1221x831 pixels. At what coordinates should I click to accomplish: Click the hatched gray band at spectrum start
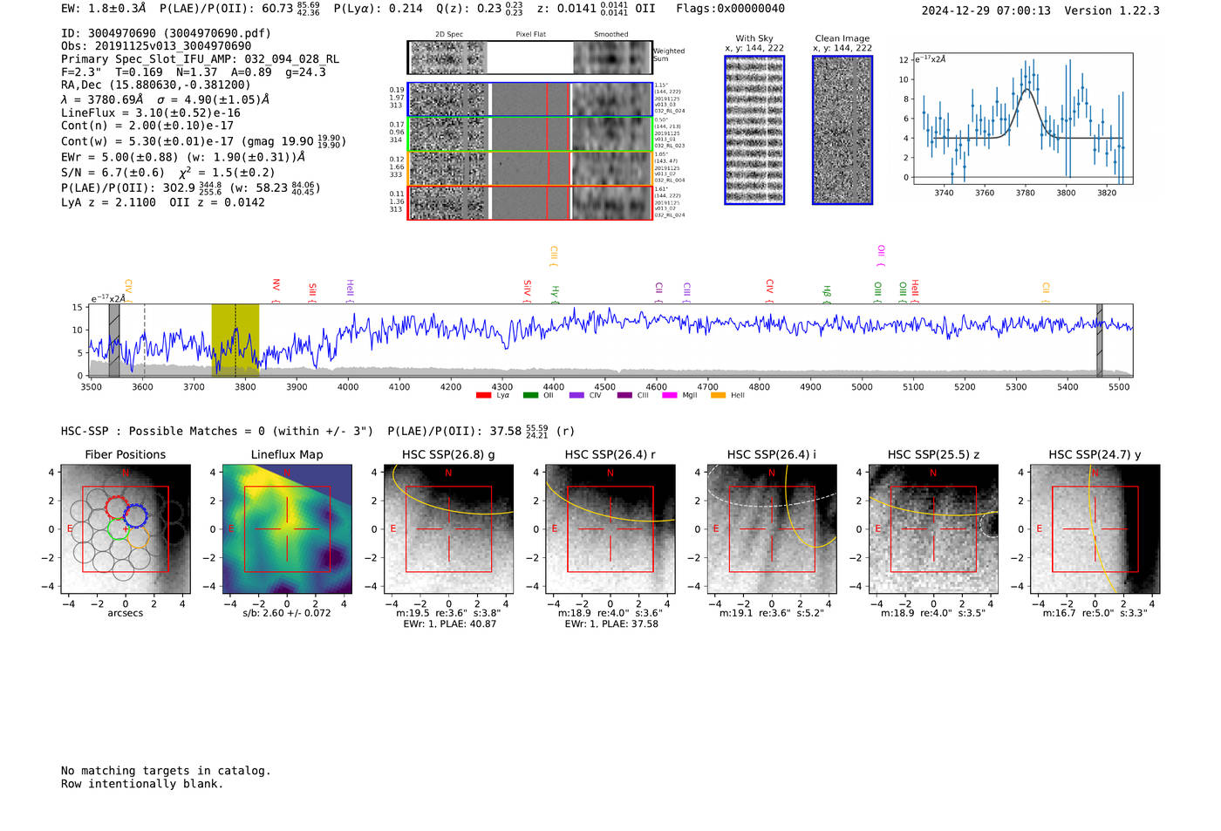click(114, 340)
